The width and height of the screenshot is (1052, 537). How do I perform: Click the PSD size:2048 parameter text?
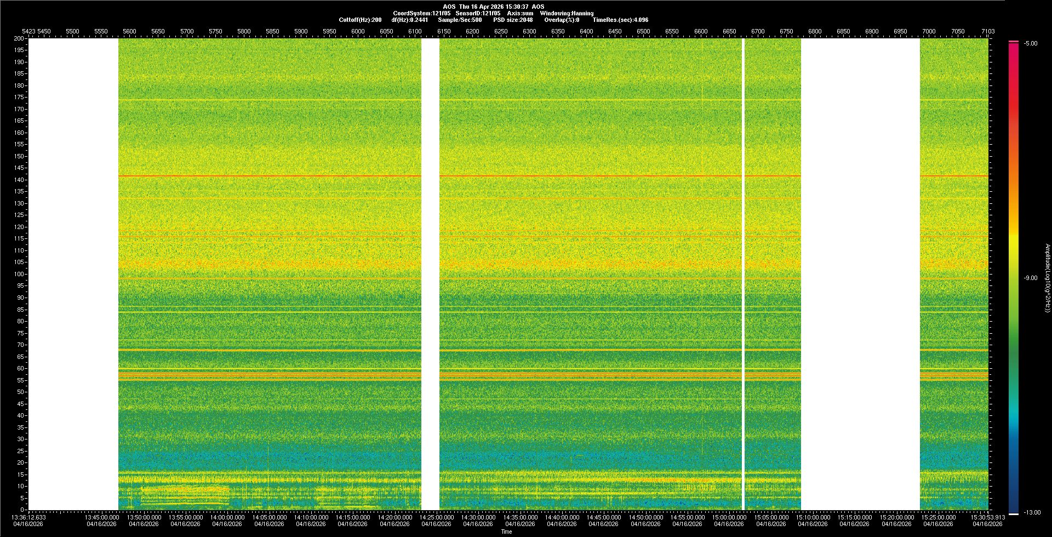pyautogui.click(x=513, y=20)
